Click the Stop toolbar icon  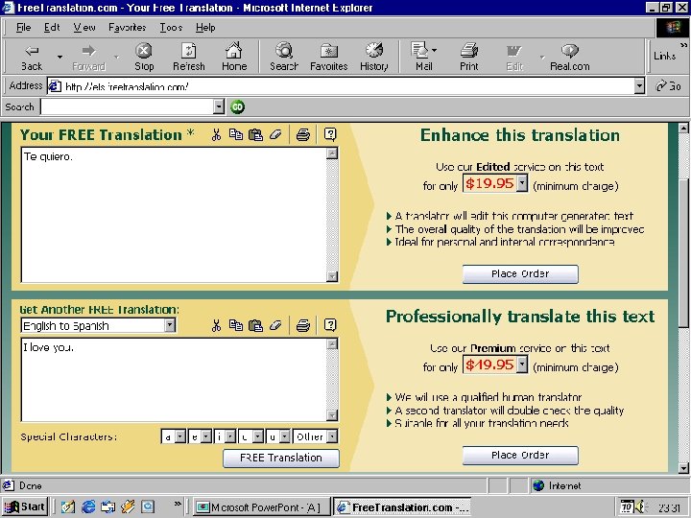pyautogui.click(x=144, y=57)
